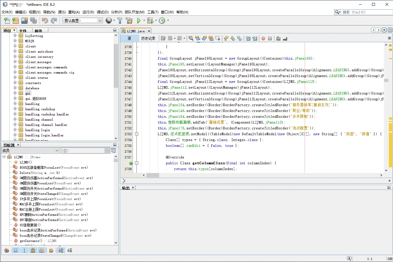This screenshot has width=393, height=262.
Task: Open the run project dropdown arrow
Action: coord(143,20)
